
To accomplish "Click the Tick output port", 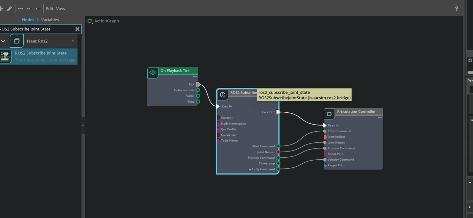I will 198,84.
